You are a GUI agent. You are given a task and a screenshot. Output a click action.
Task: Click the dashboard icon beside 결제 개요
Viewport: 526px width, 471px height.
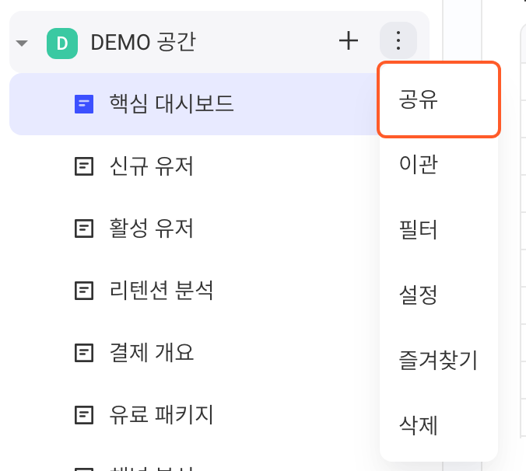[x=84, y=353]
